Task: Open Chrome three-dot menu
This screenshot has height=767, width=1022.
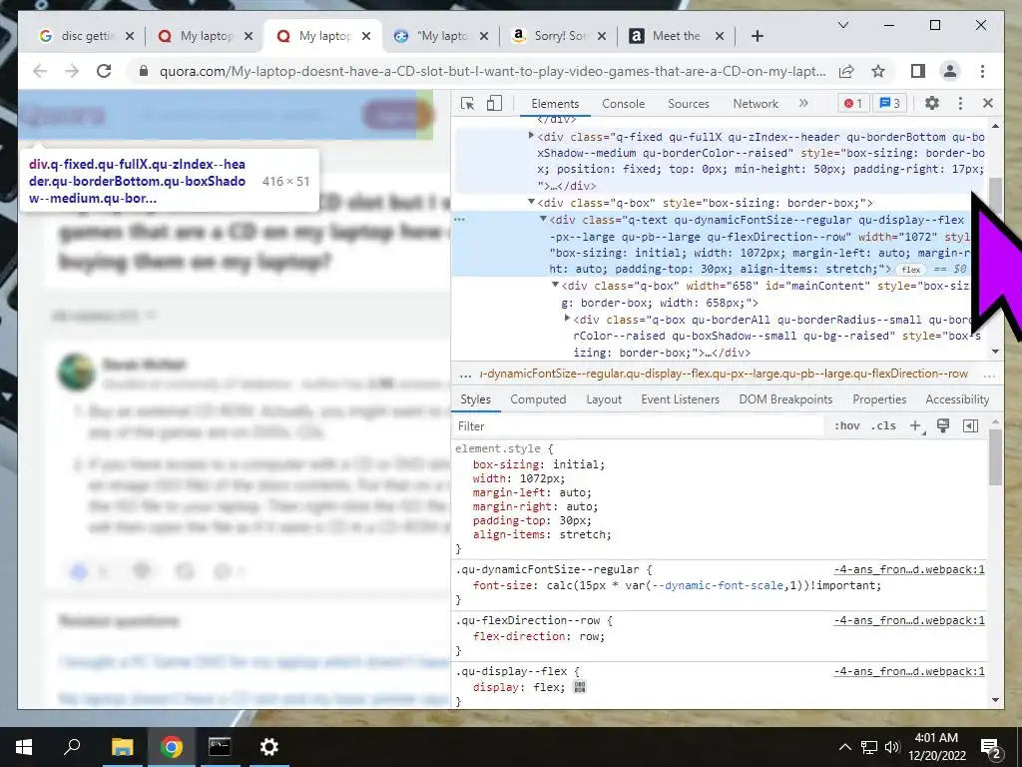Action: click(982, 71)
